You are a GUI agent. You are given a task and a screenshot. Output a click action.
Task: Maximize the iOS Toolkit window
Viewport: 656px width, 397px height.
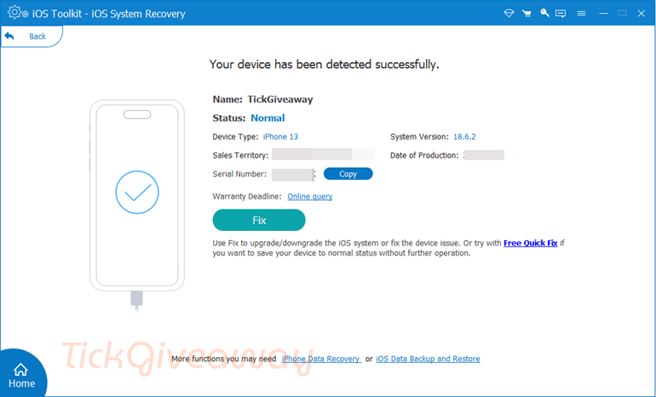coord(622,14)
